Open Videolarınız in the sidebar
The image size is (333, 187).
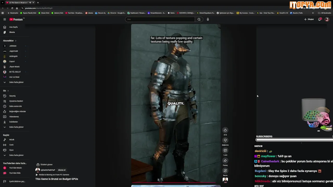pos(15,117)
